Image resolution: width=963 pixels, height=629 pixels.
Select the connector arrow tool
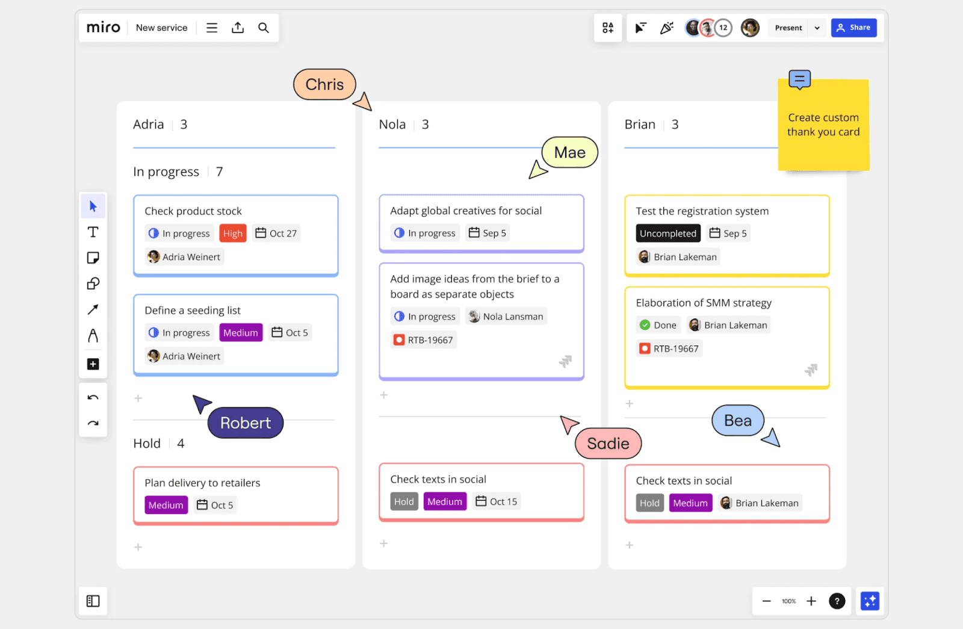click(x=93, y=309)
